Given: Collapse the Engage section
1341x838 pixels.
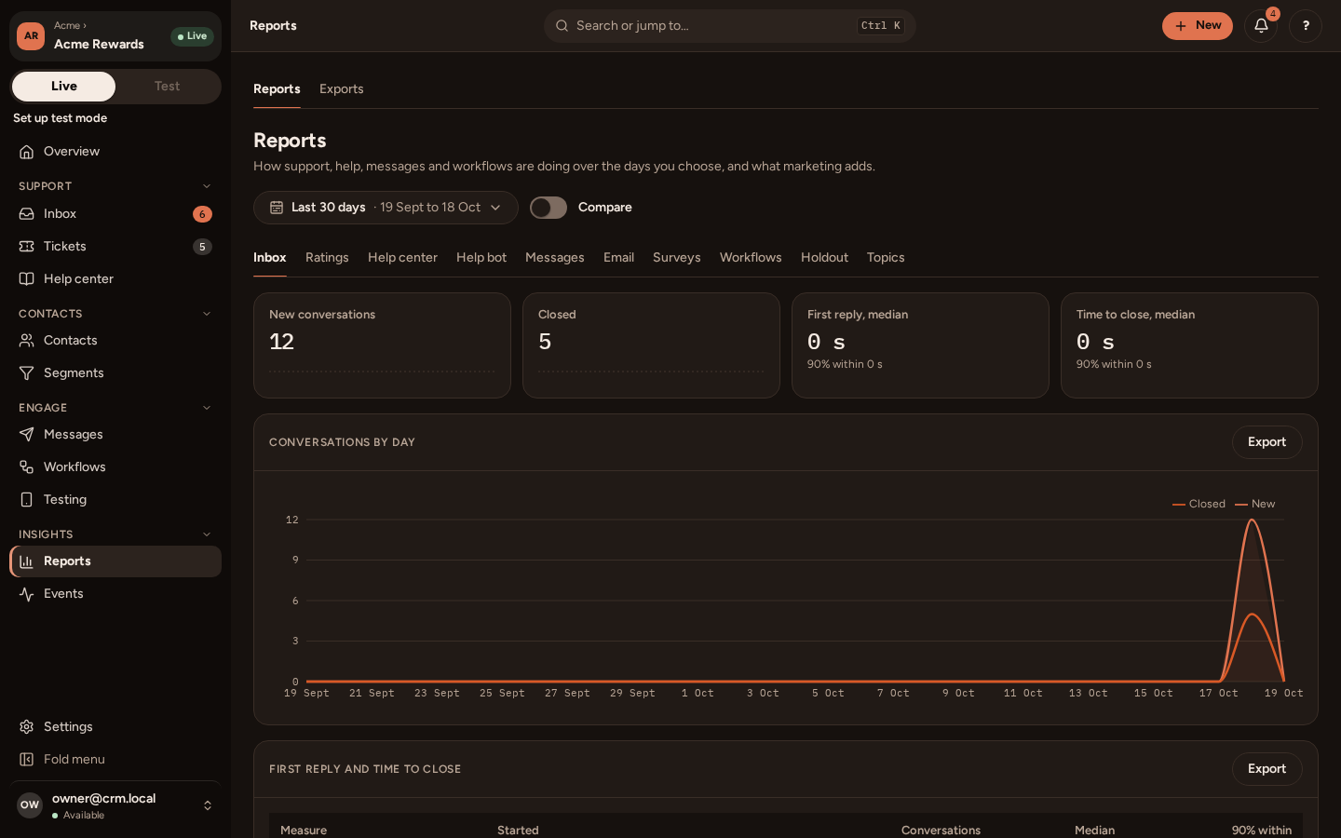Looking at the screenshot, I should click(207, 408).
